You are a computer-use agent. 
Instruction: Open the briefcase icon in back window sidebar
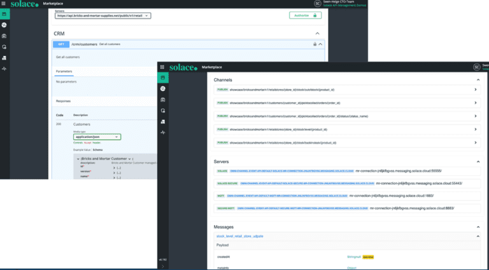(x=4, y=36)
